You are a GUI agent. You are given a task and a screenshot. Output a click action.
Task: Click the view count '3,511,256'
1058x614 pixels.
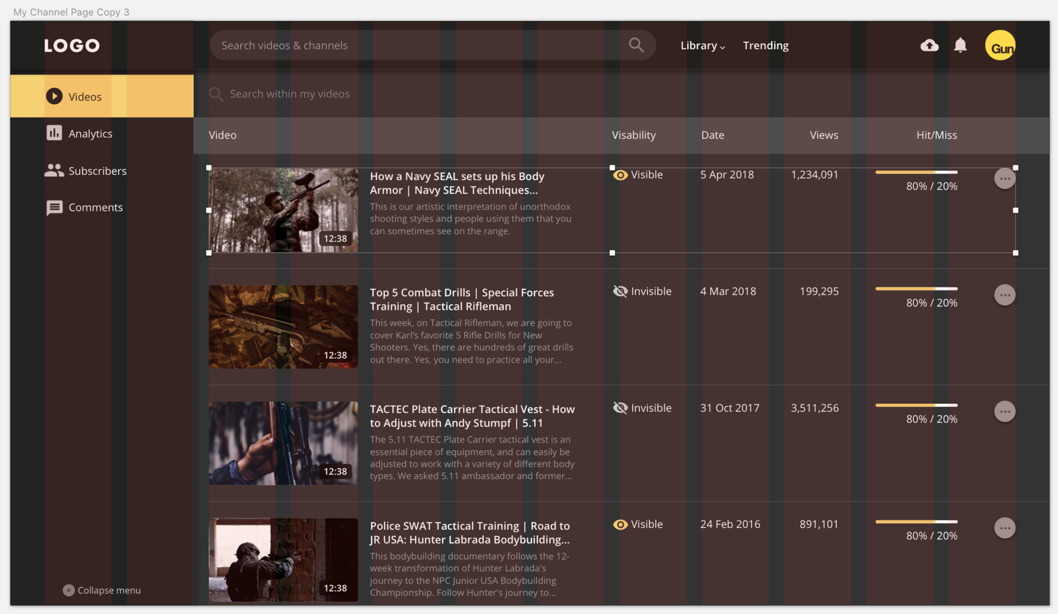814,408
